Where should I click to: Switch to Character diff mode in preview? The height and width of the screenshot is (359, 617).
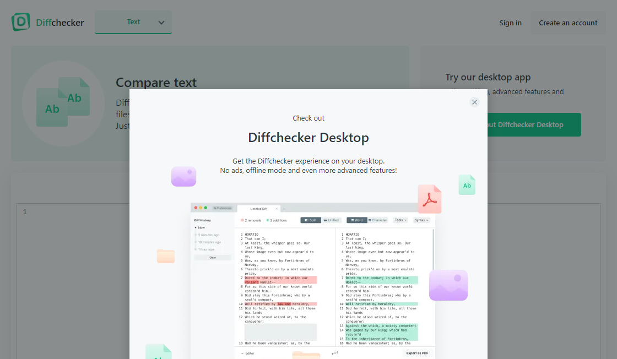[378, 220]
